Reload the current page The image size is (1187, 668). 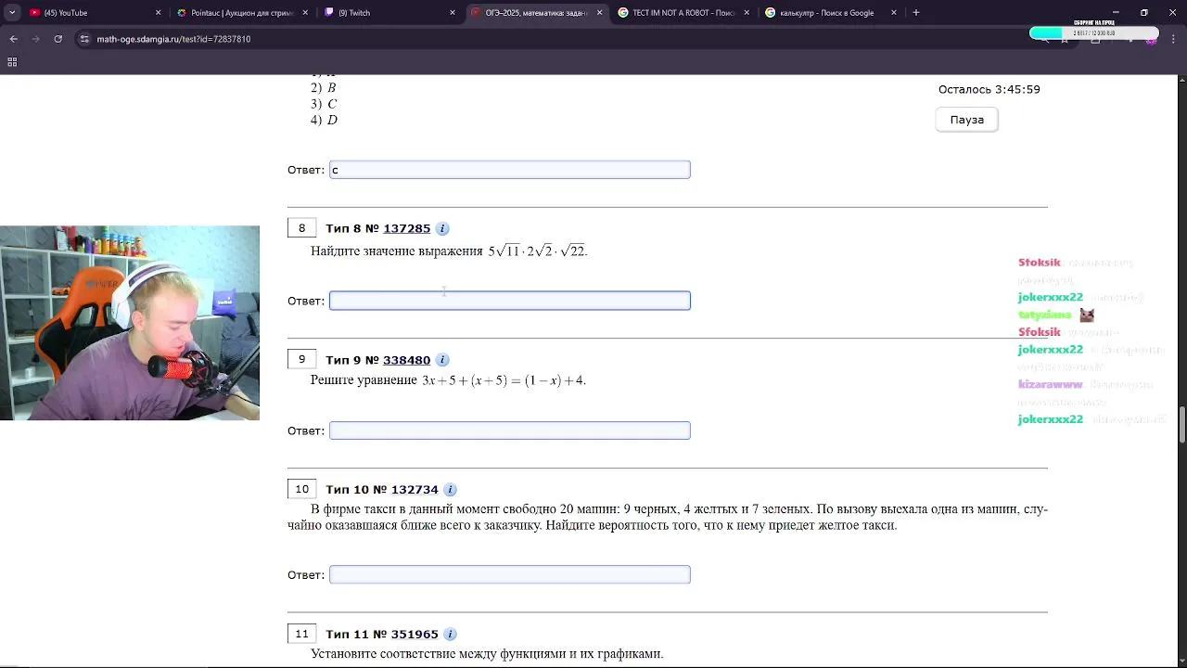(x=58, y=39)
